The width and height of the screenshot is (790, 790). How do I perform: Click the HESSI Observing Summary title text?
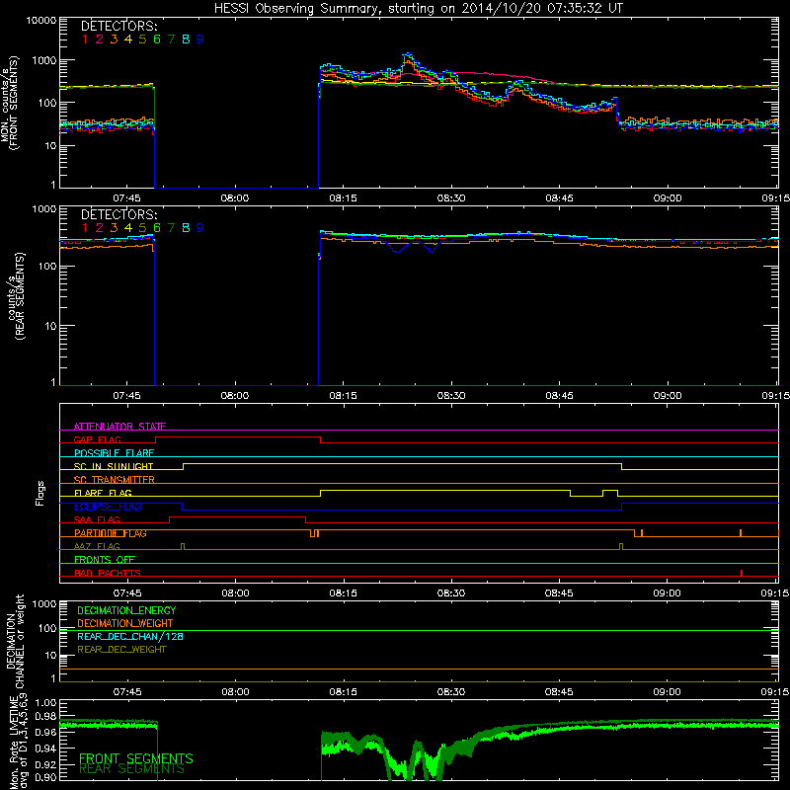pyautogui.click(x=419, y=9)
